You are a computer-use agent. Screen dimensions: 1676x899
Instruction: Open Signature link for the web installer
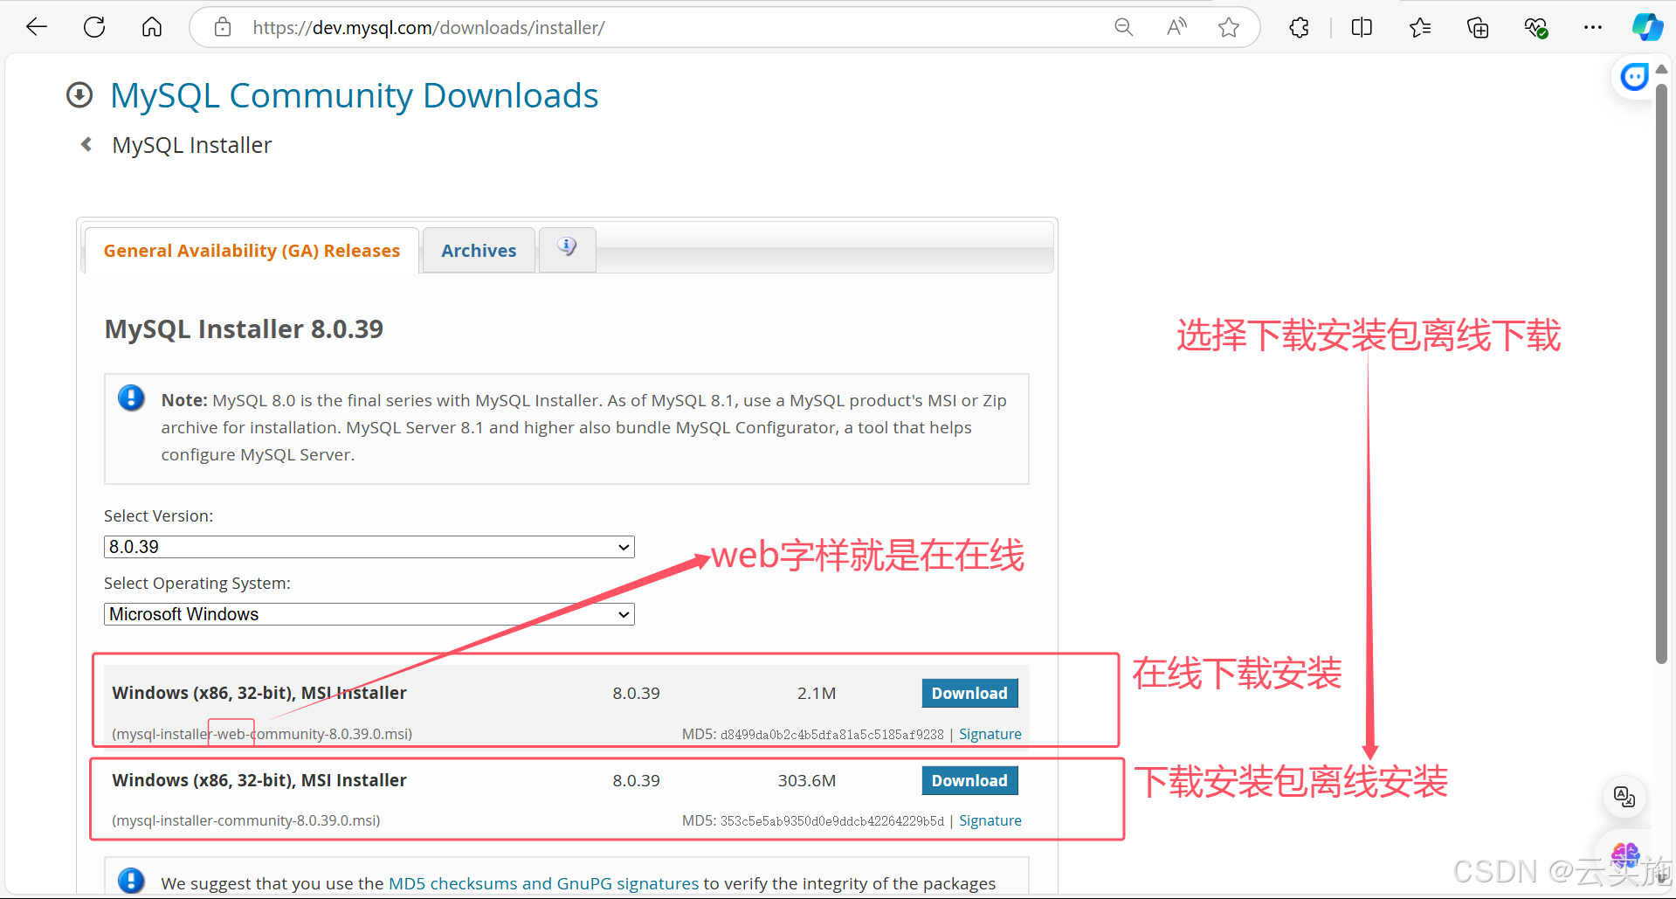coord(990,734)
